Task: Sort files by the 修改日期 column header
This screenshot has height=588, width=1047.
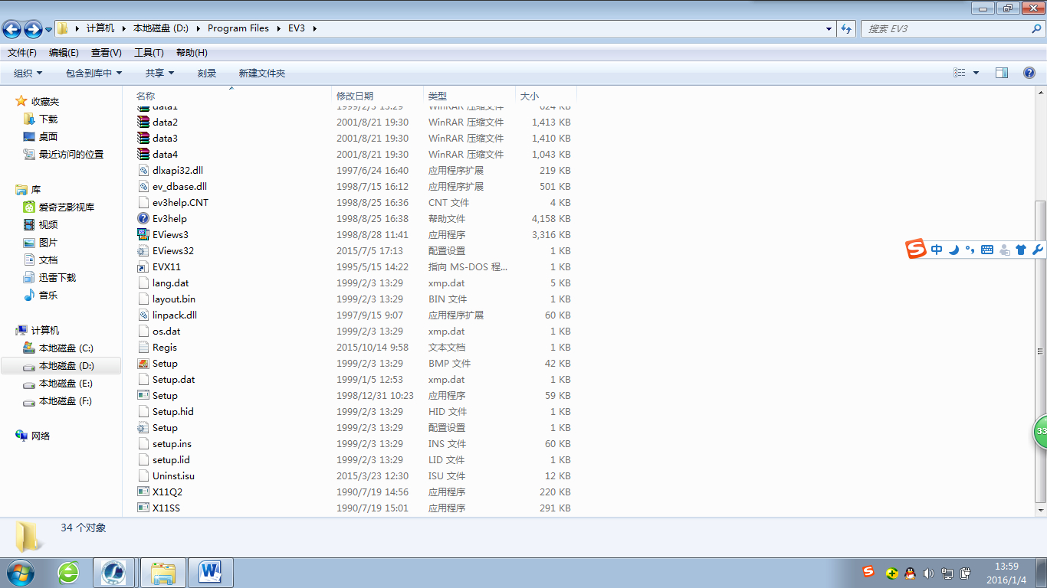Action: [378, 96]
